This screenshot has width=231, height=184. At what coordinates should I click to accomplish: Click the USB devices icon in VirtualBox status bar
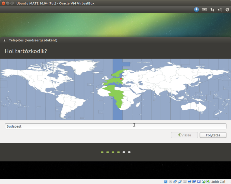tap(180, 181)
